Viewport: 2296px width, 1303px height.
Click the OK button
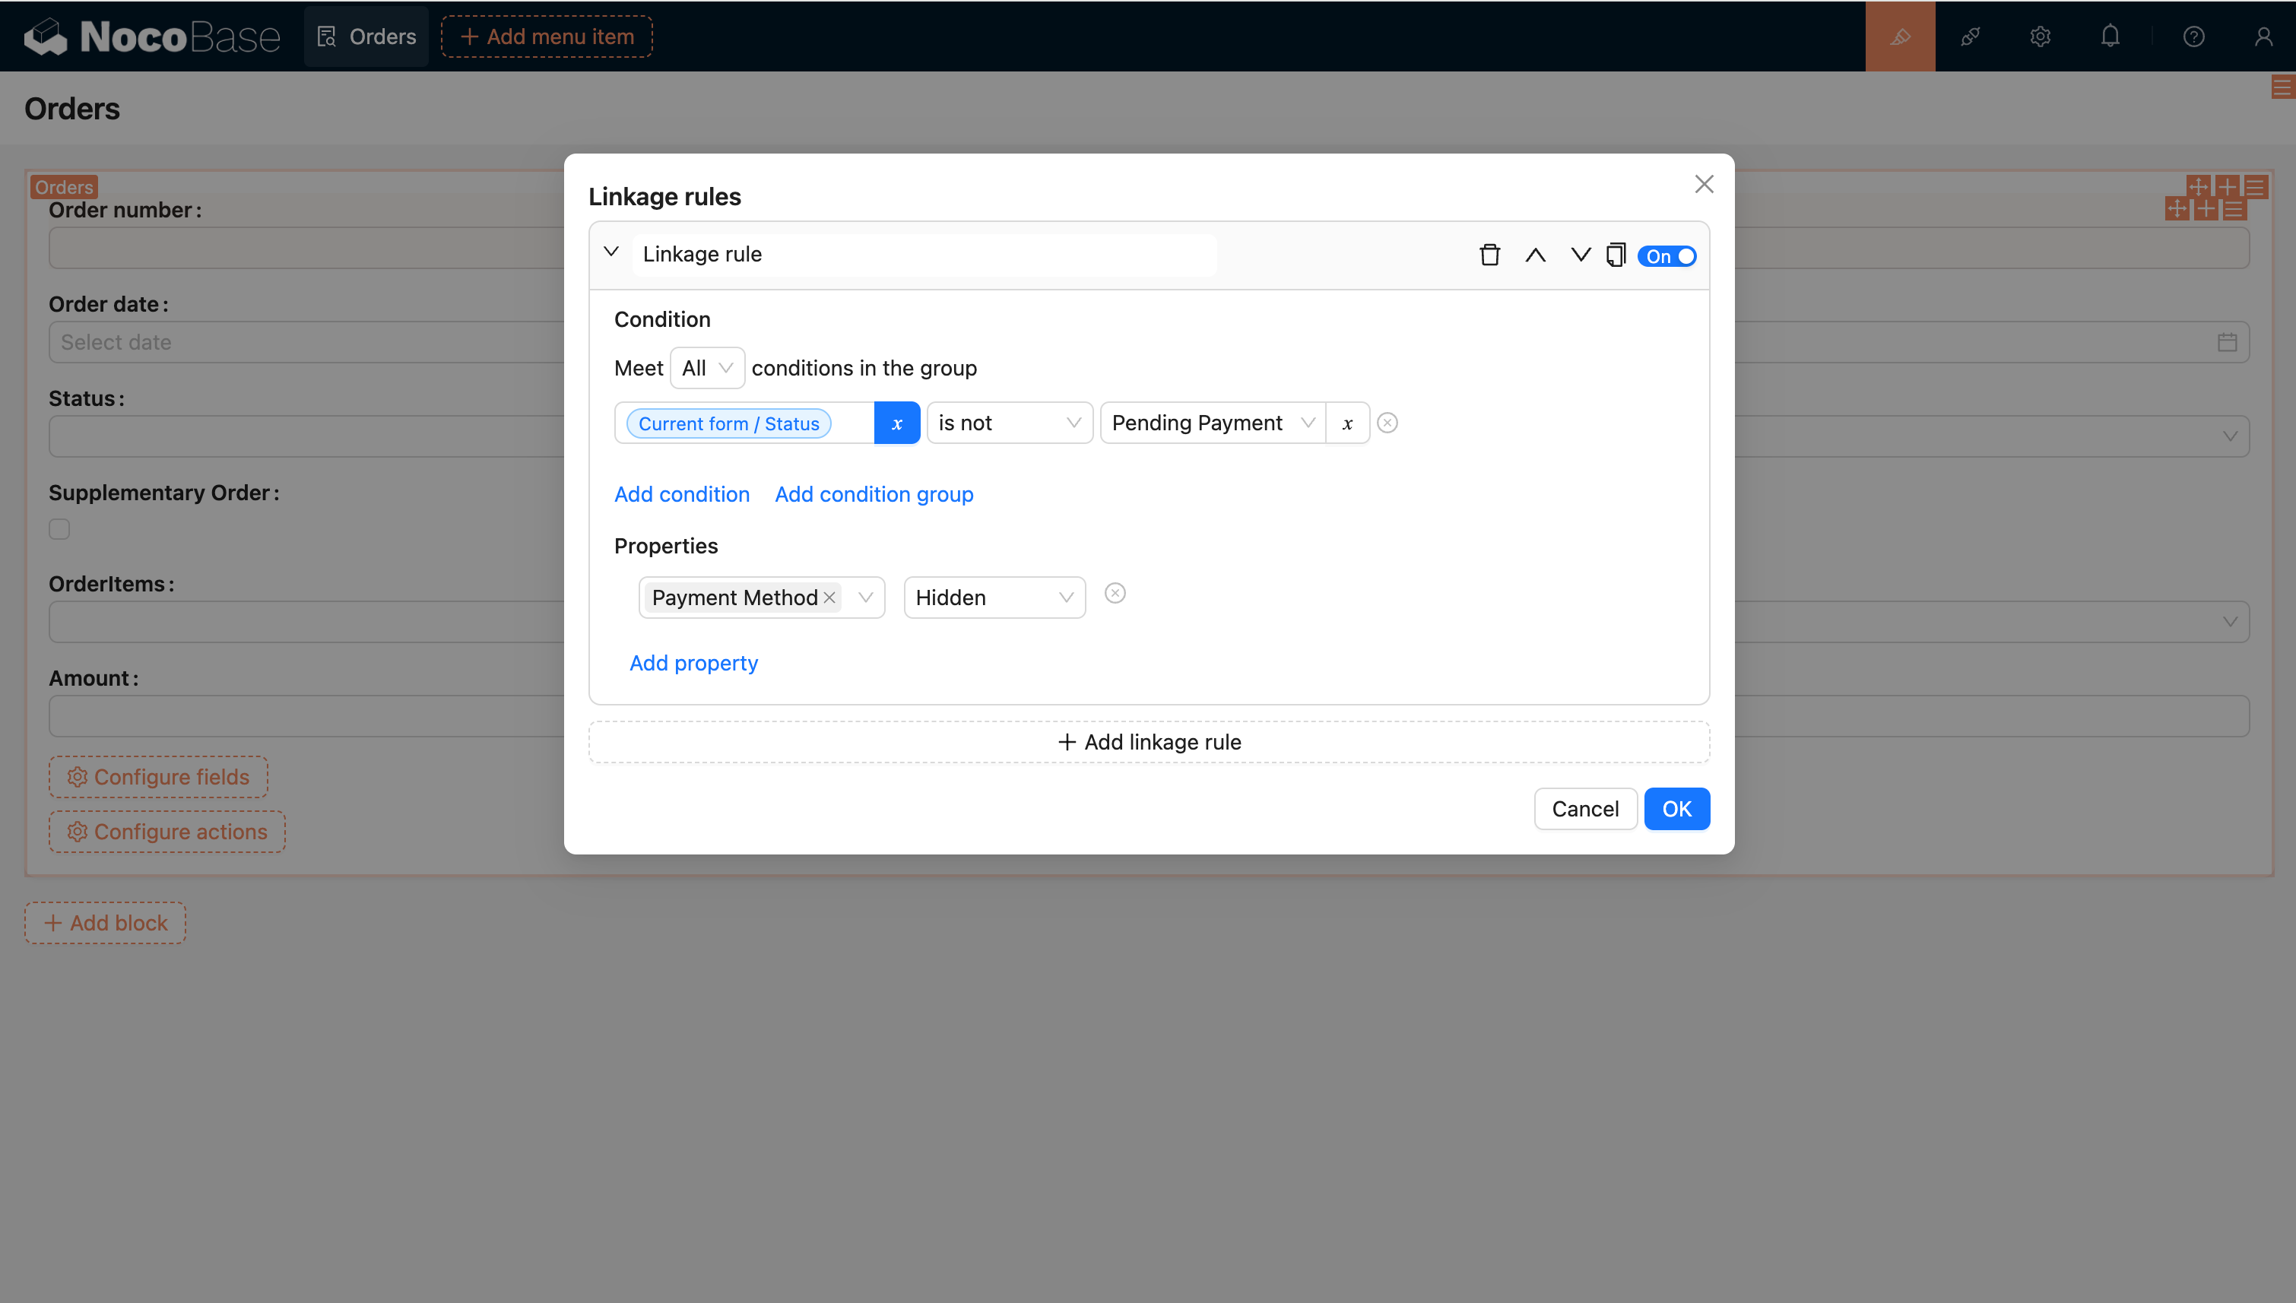[1676, 809]
